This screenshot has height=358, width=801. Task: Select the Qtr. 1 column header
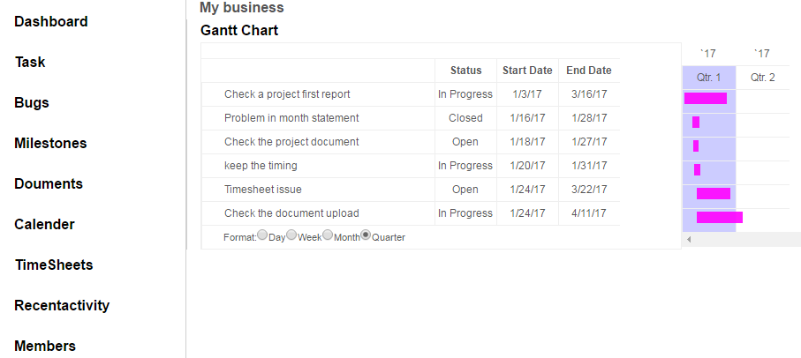(708, 78)
